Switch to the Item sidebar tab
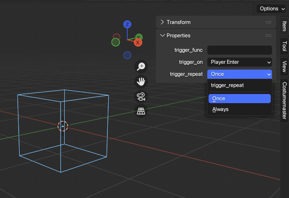 coord(284,26)
